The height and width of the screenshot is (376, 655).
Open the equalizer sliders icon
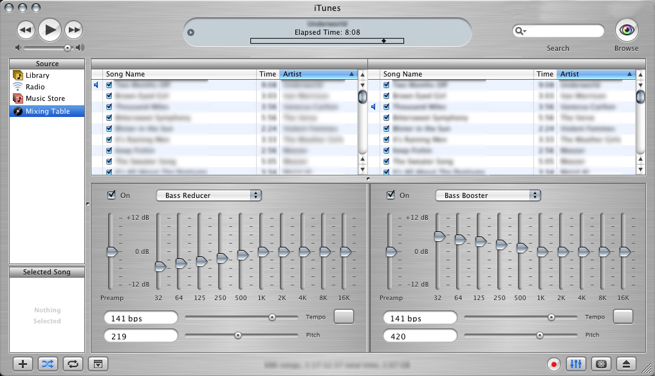(x=577, y=364)
